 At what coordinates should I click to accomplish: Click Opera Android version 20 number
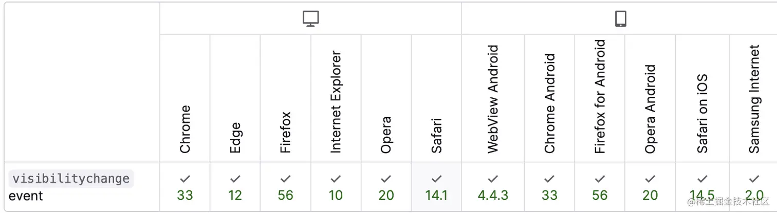pyautogui.click(x=650, y=195)
